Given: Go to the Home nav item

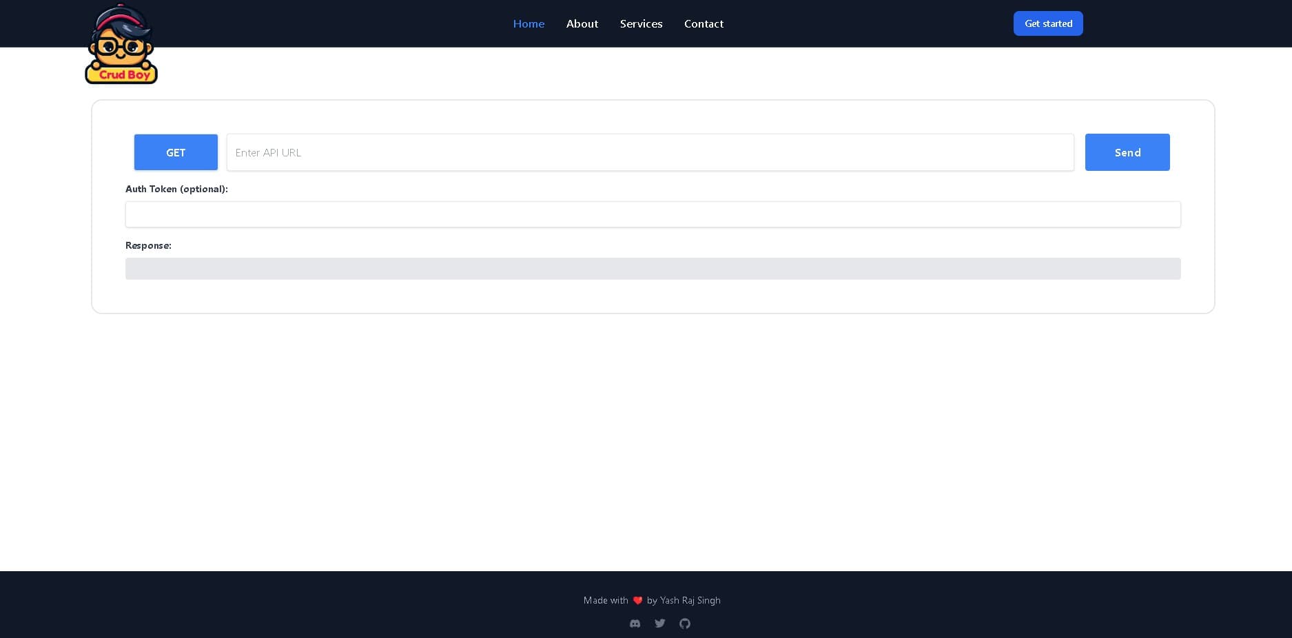Looking at the screenshot, I should point(529,23).
